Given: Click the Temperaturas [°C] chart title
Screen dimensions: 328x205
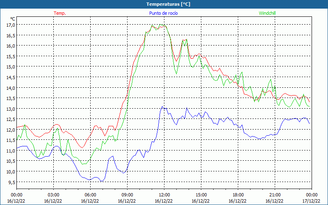Looking at the screenshot, I should tap(168, 4).
